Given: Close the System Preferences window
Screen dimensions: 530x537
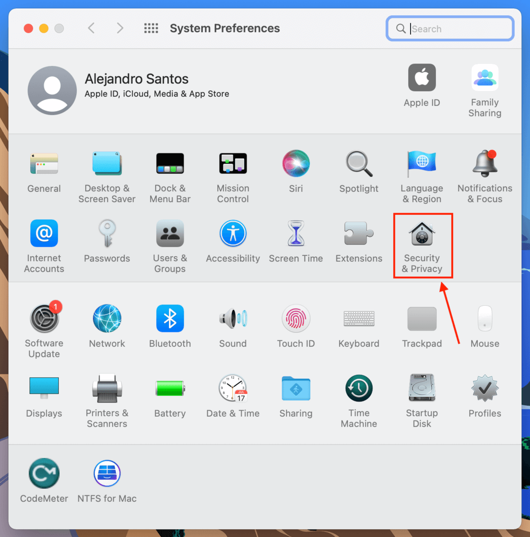Looking at the screenshot, I should [x=29, y=29].
